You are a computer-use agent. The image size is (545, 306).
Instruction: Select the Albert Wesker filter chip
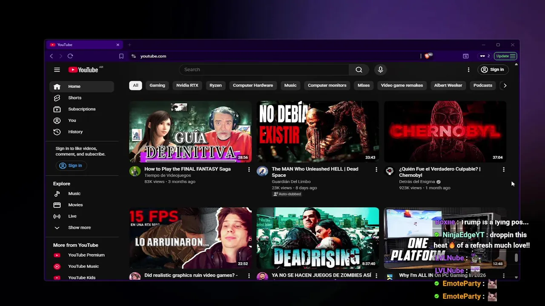coord(448,85)
